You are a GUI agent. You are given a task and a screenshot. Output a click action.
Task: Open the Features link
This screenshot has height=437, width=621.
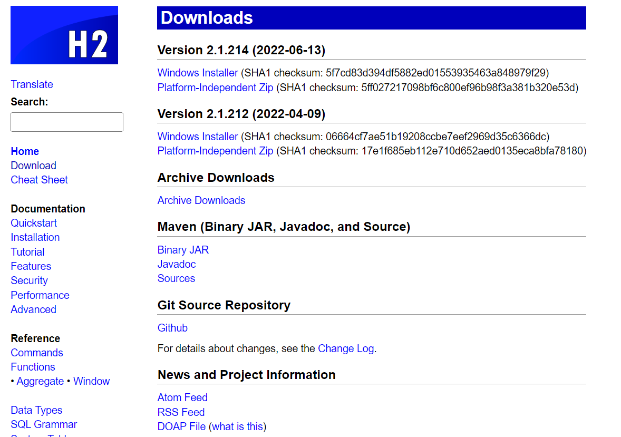(x=31, y=266)
